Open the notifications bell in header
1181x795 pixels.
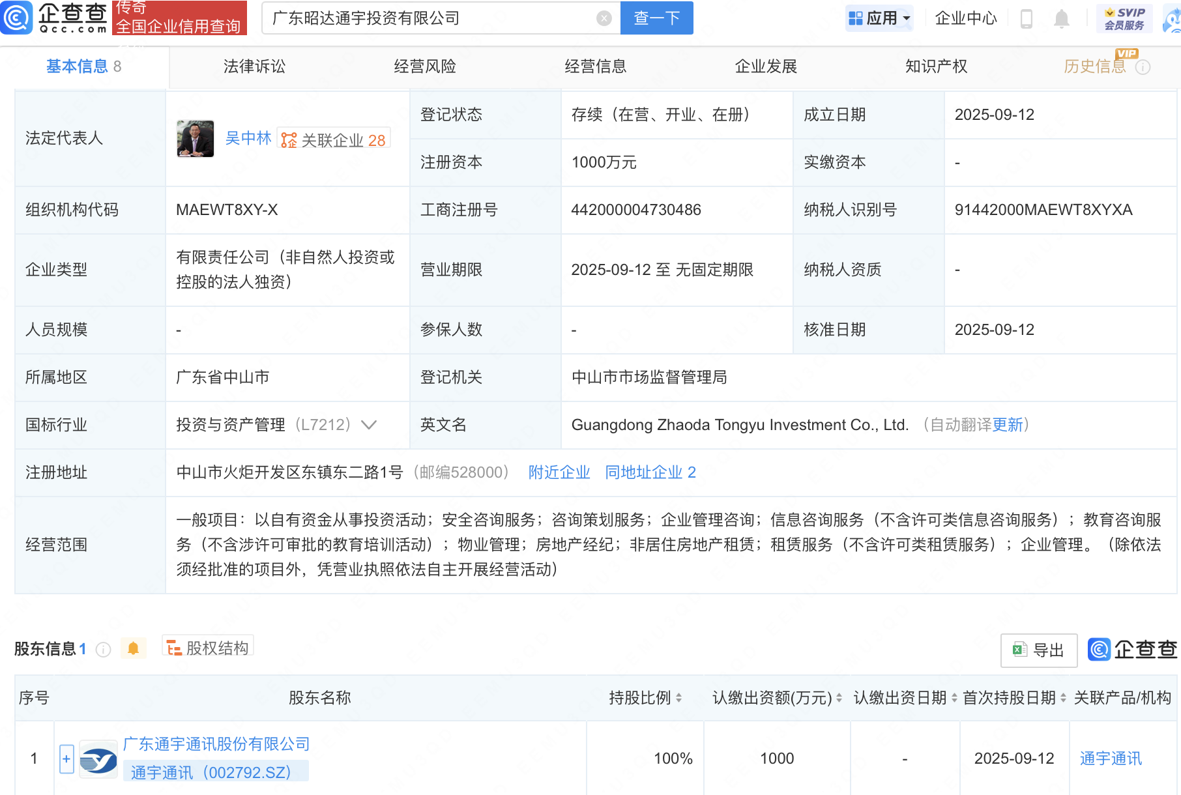point(1062,18)
